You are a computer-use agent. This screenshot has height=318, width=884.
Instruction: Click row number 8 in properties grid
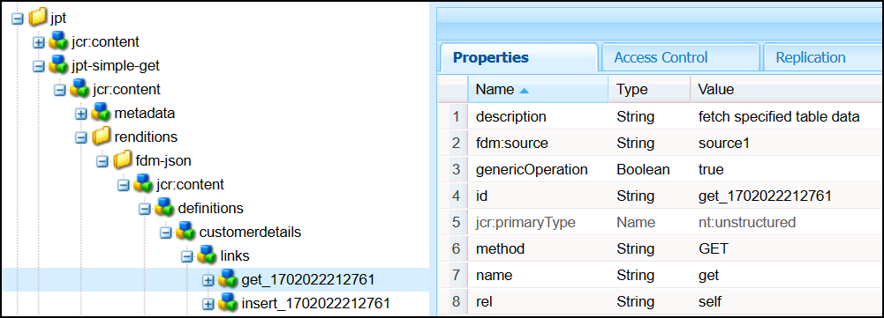click(456, 301)
